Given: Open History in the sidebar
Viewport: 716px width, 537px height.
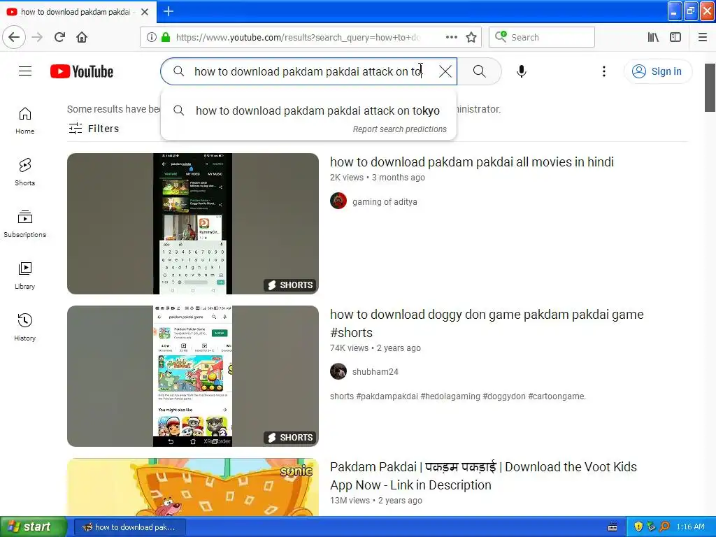Looking at the screenshot, I should [25, 327].
